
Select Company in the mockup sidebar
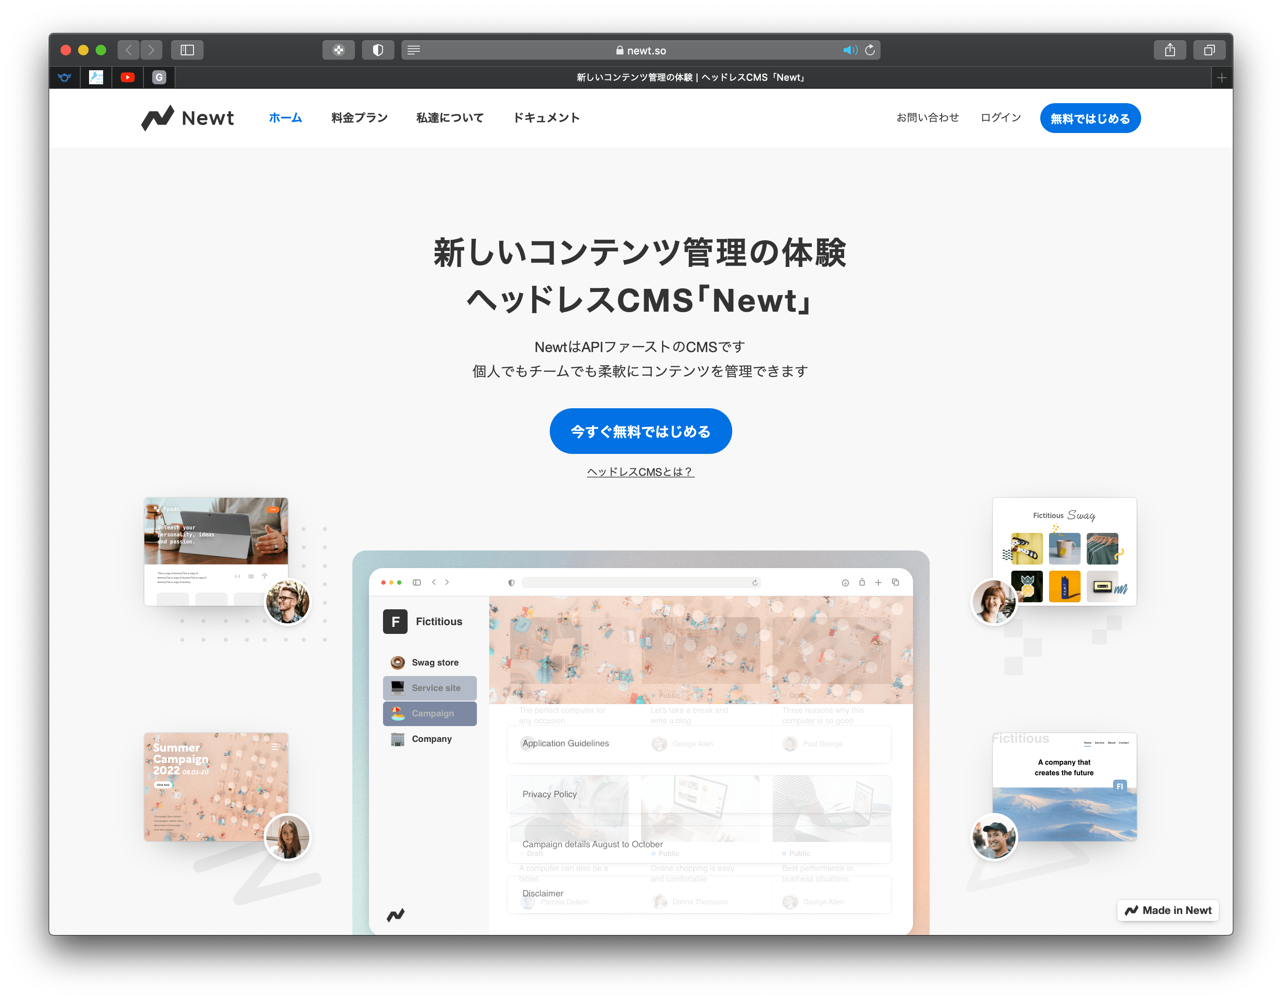[x=430, y=739]
